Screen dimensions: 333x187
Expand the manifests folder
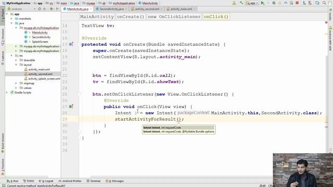pos(11,19)
